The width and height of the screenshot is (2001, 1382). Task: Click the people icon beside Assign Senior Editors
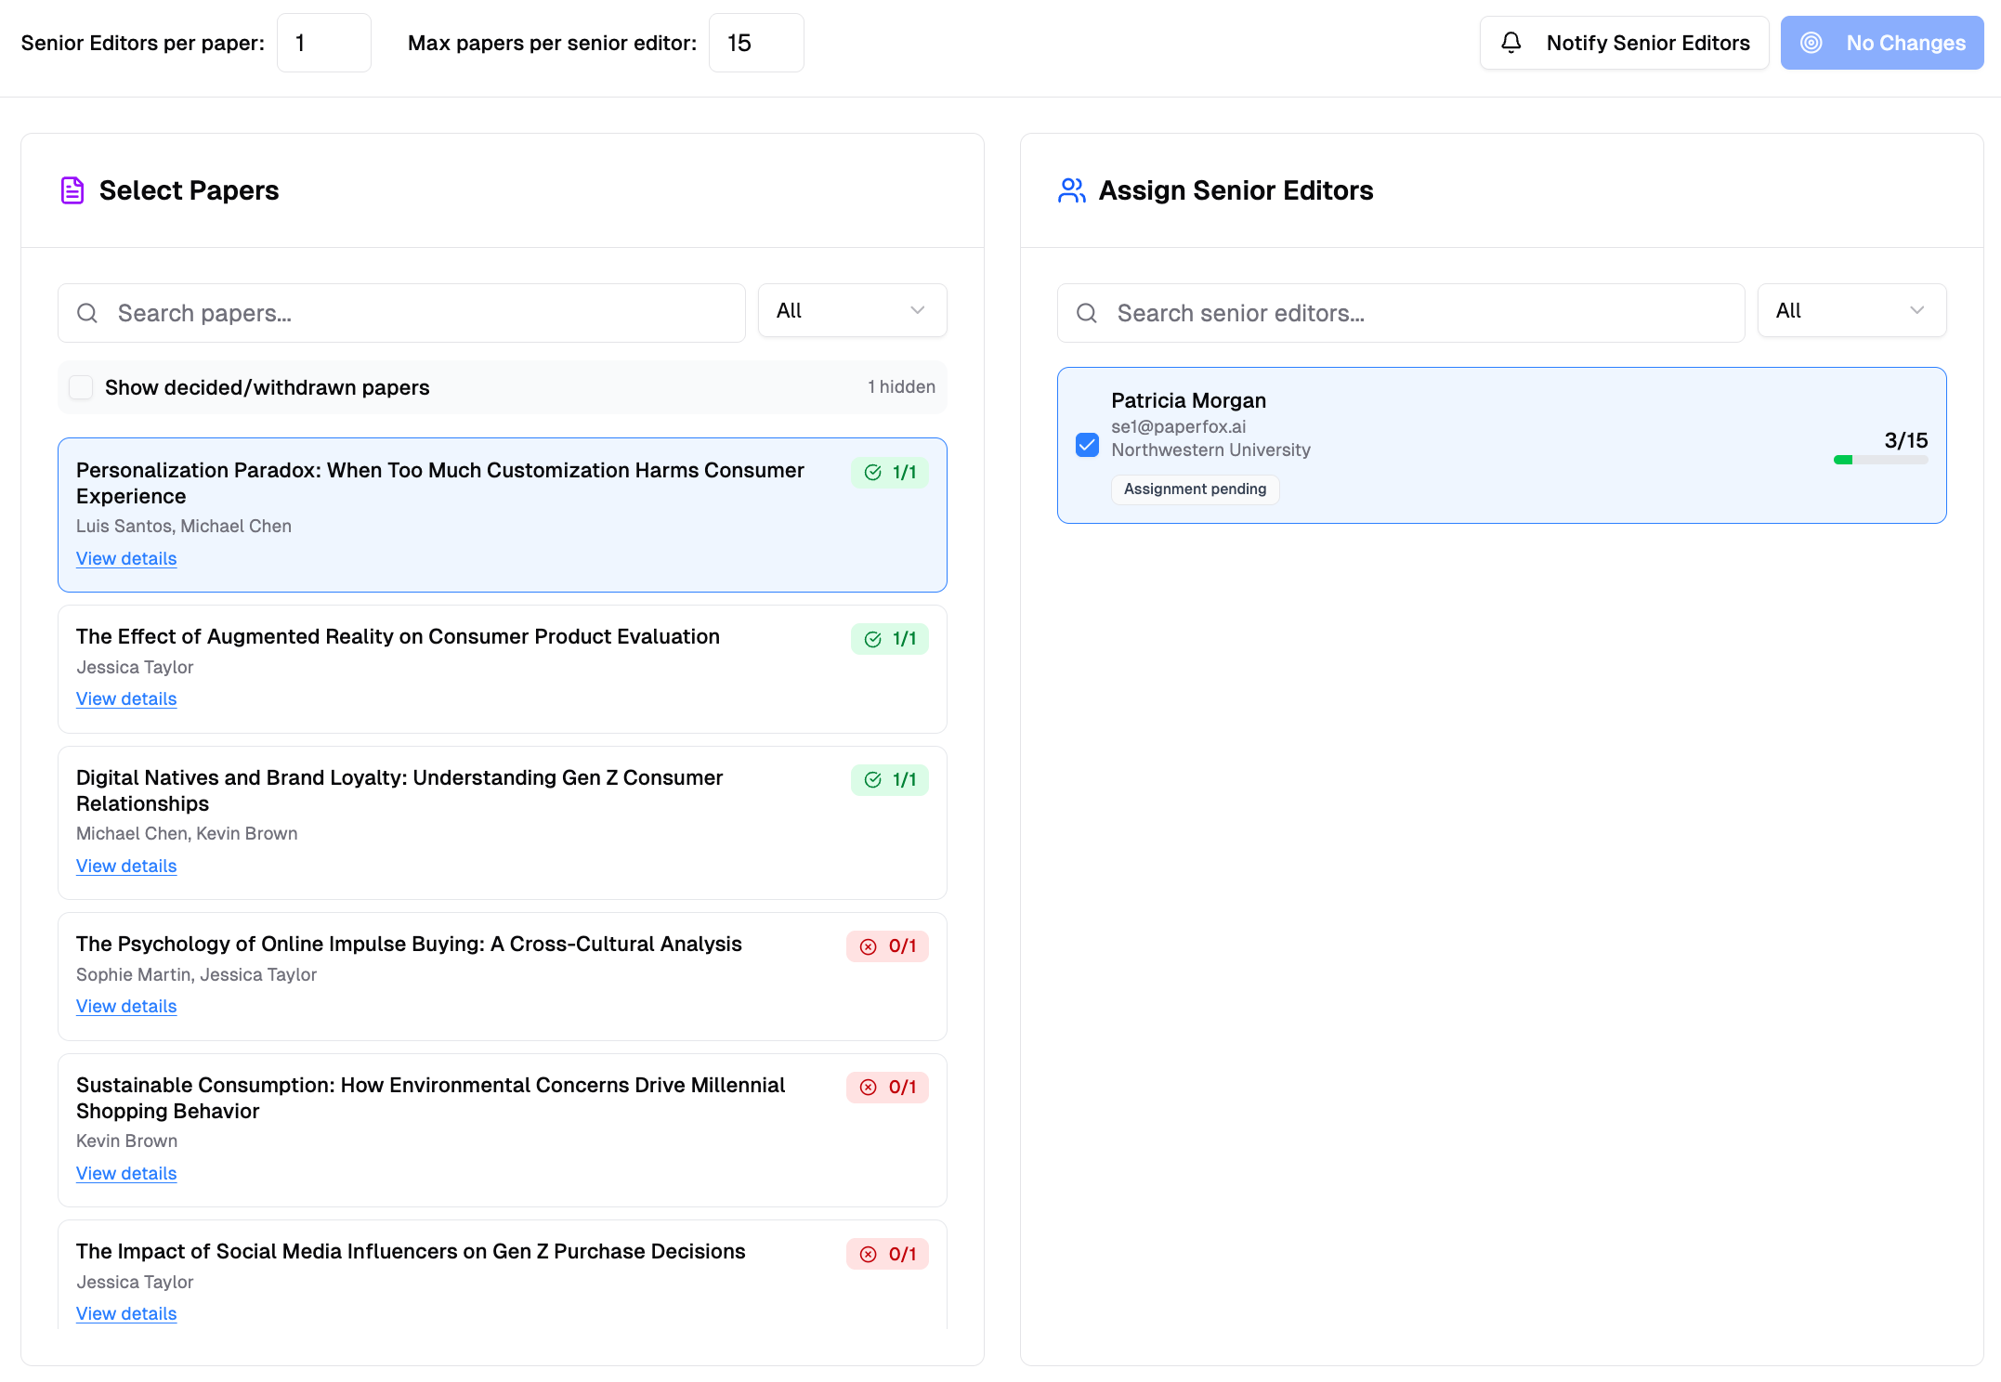point(1071,190)
